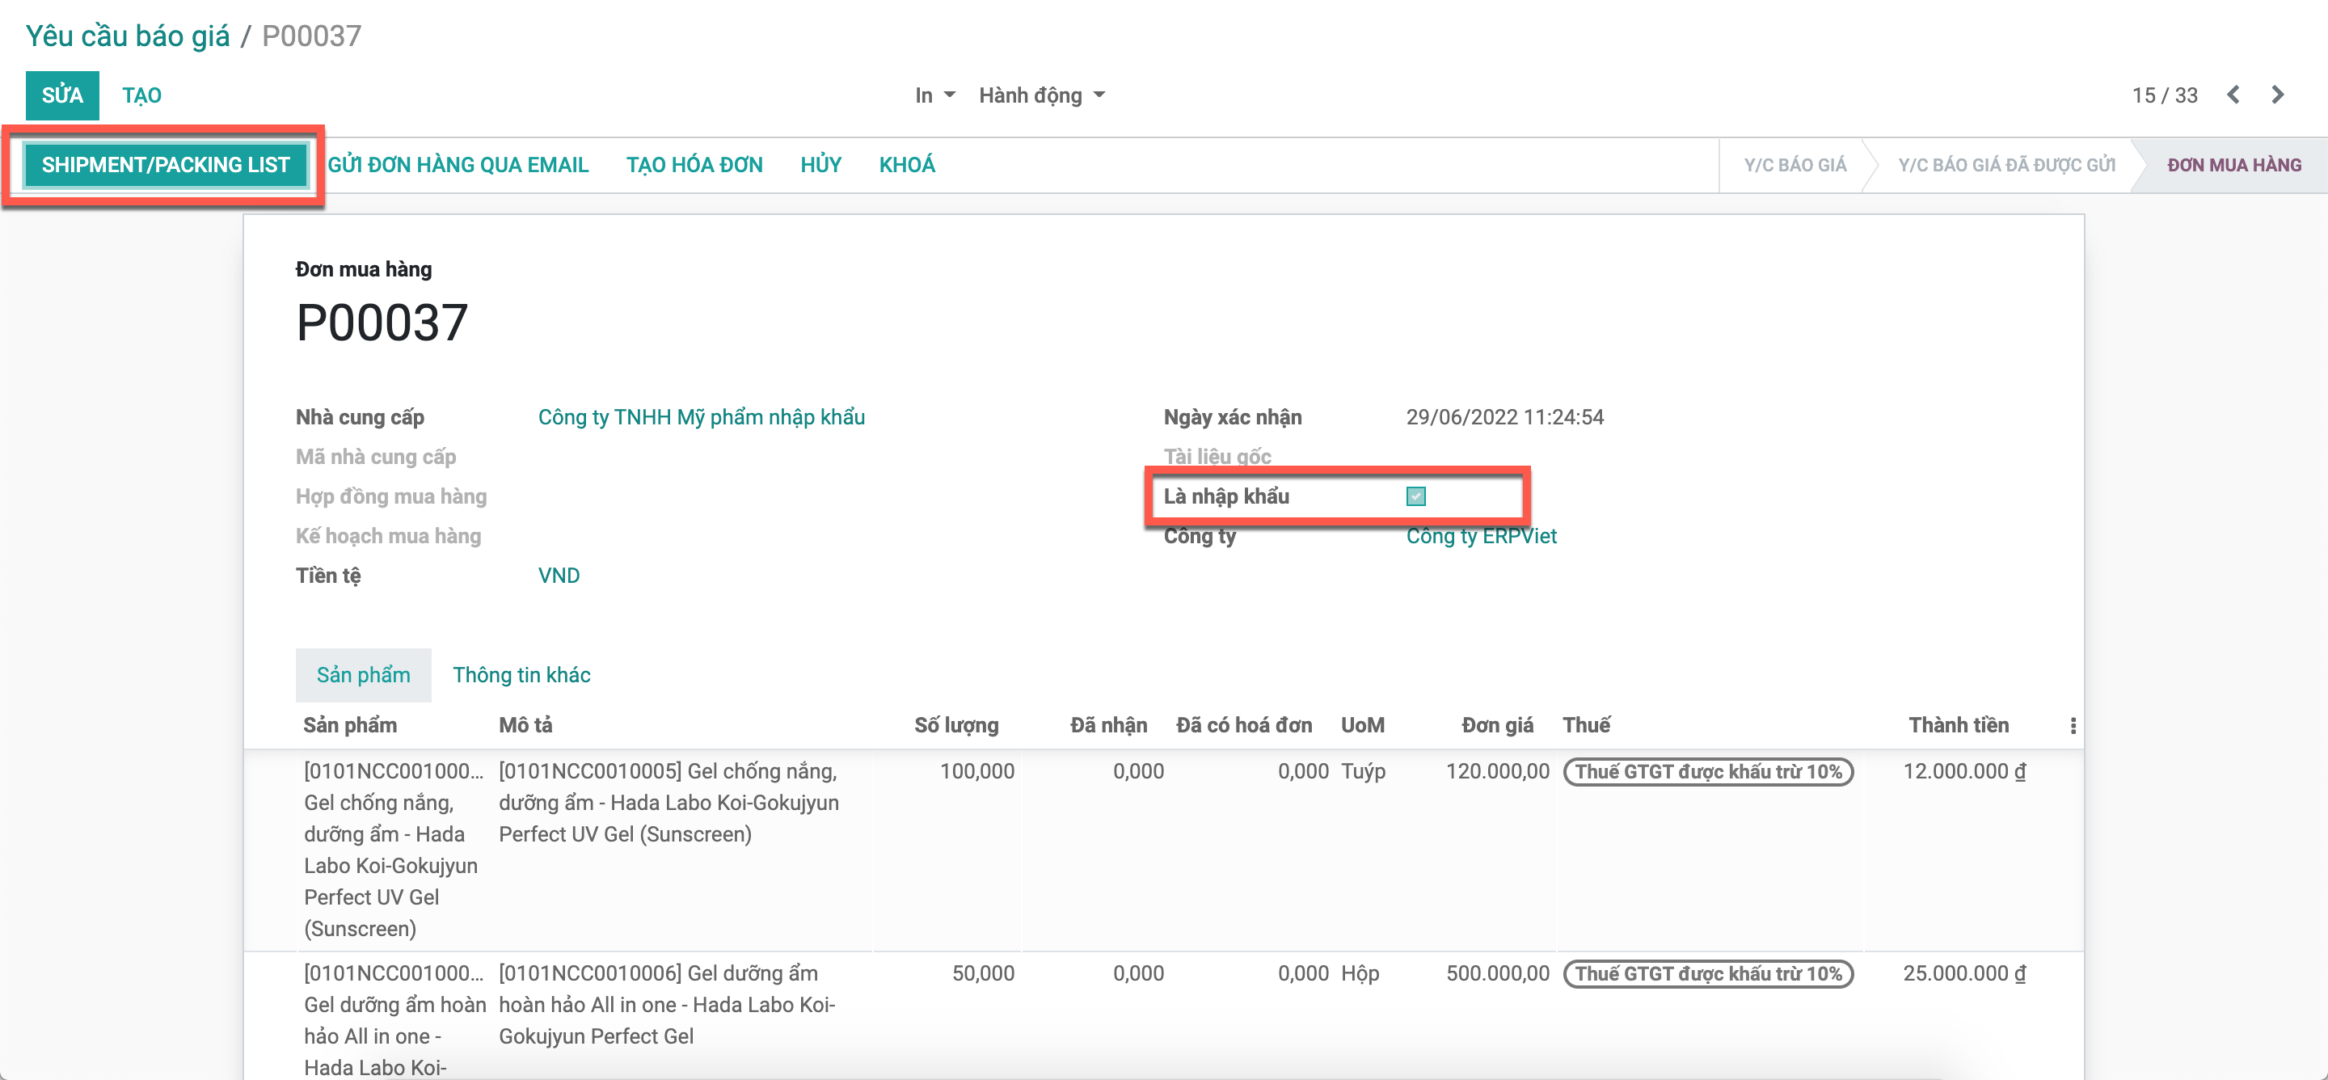Click quantity 100,000 cell
The image size is (2328, 1080).
(977, 772)
